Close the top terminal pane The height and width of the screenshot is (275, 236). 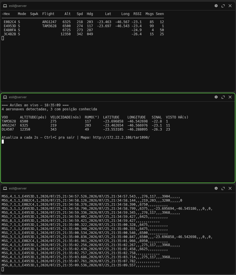tap(230, 6)
